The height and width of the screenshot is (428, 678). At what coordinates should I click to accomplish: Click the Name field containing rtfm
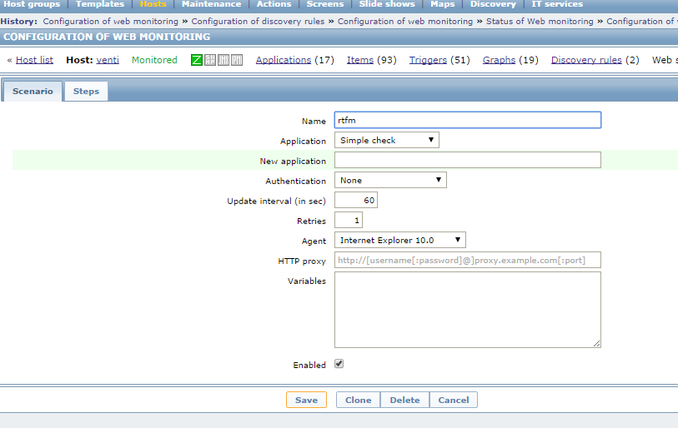pyautogui.click(x=468, y=120)
